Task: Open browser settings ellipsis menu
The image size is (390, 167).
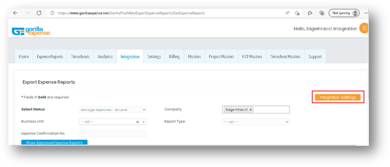Action: pos(366,13)
